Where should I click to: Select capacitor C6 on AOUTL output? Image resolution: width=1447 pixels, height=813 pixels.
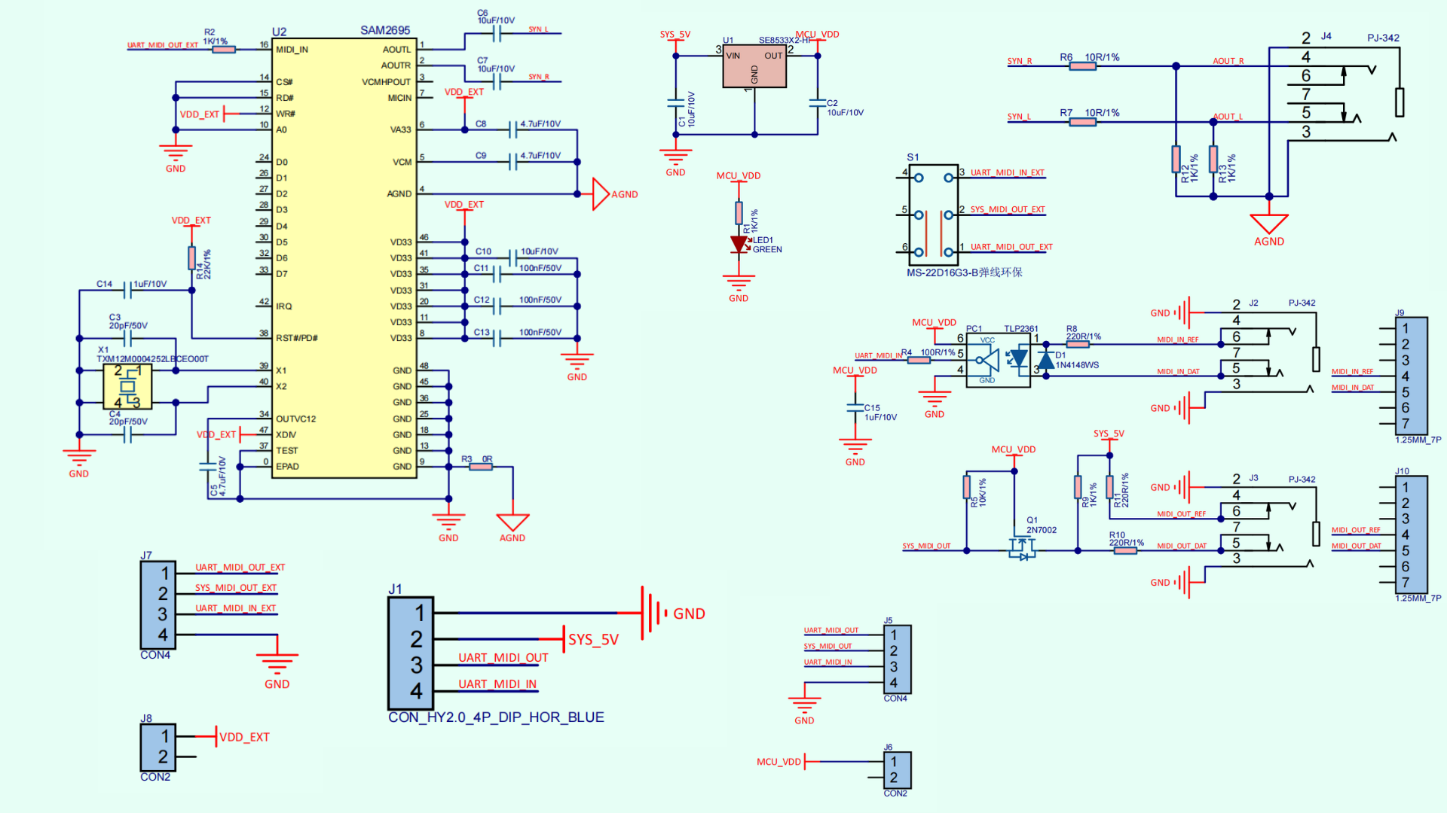pyautogui.click(x=497, y=34)
